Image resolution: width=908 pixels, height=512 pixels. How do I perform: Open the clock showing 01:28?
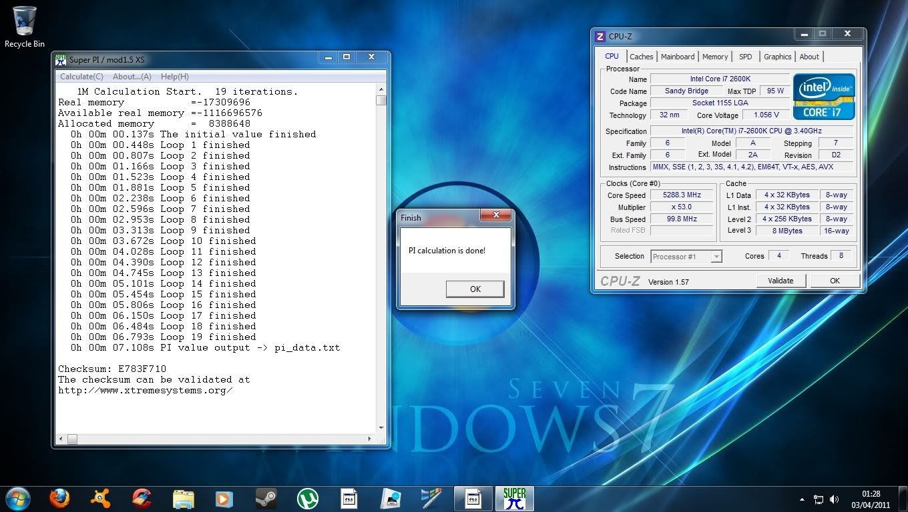(871, 499)
